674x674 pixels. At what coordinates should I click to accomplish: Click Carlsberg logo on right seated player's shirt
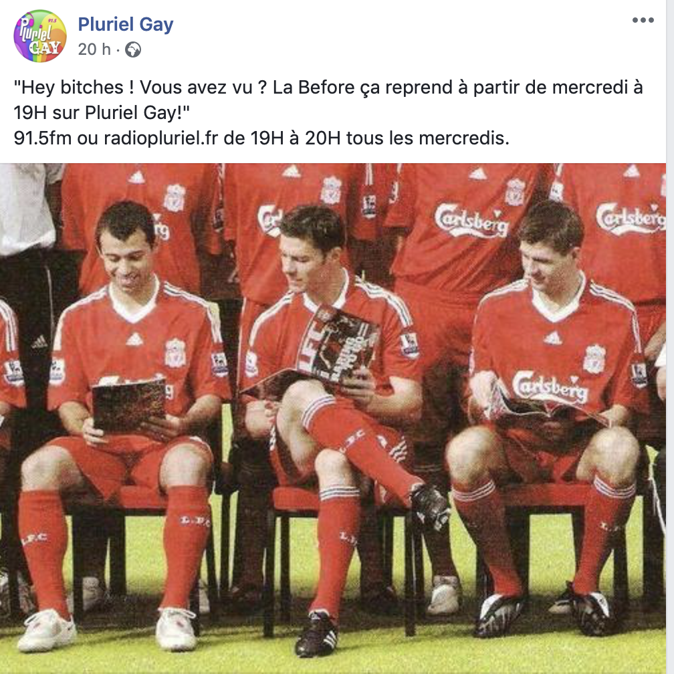[550, 387]
